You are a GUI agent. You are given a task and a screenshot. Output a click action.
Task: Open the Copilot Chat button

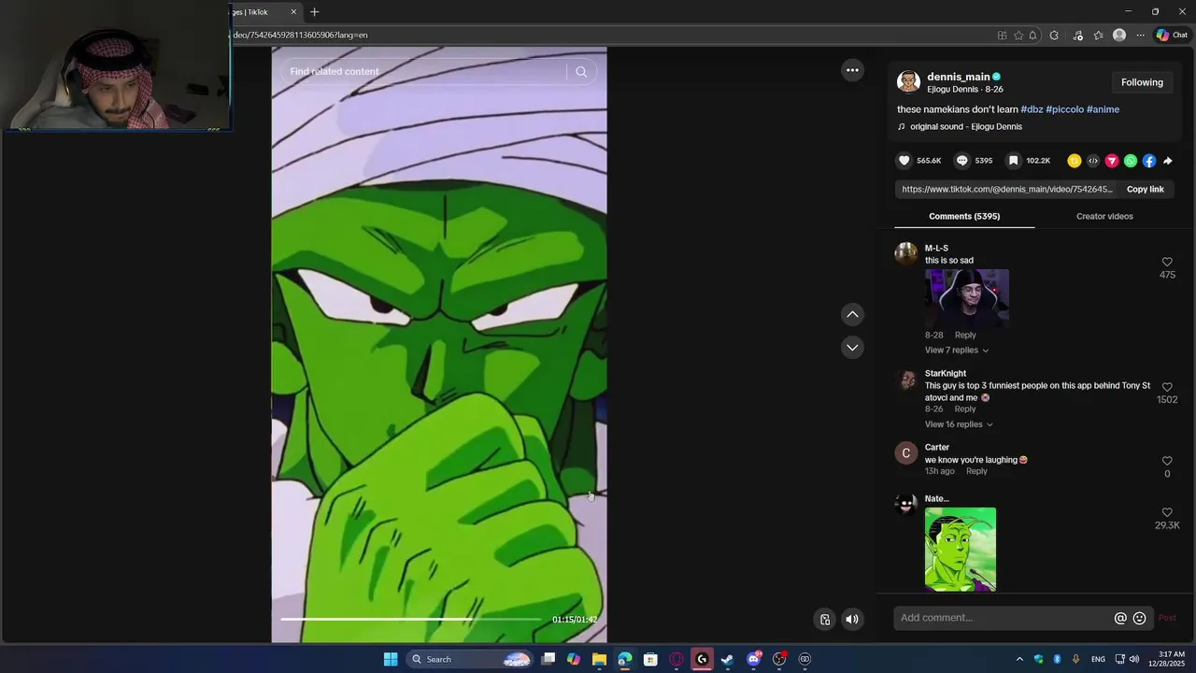coord(1171,36)
